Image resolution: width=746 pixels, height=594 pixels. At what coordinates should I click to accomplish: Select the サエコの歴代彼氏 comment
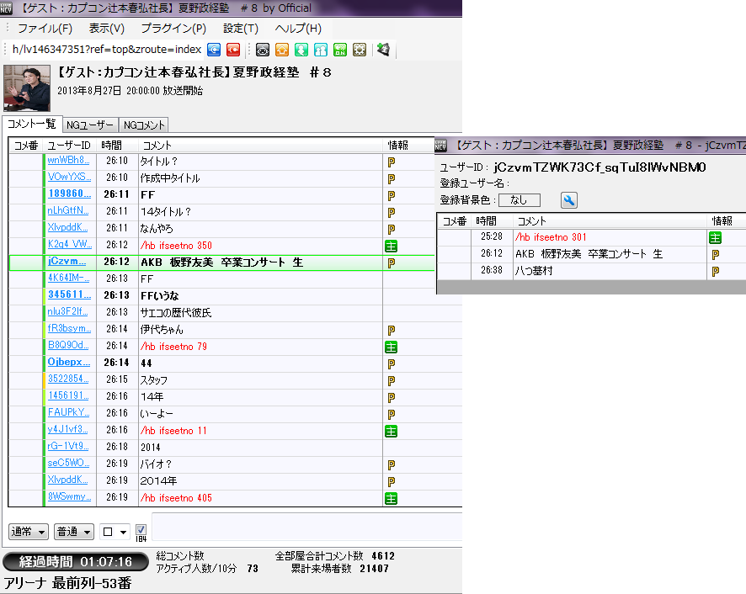pos(176,313)
